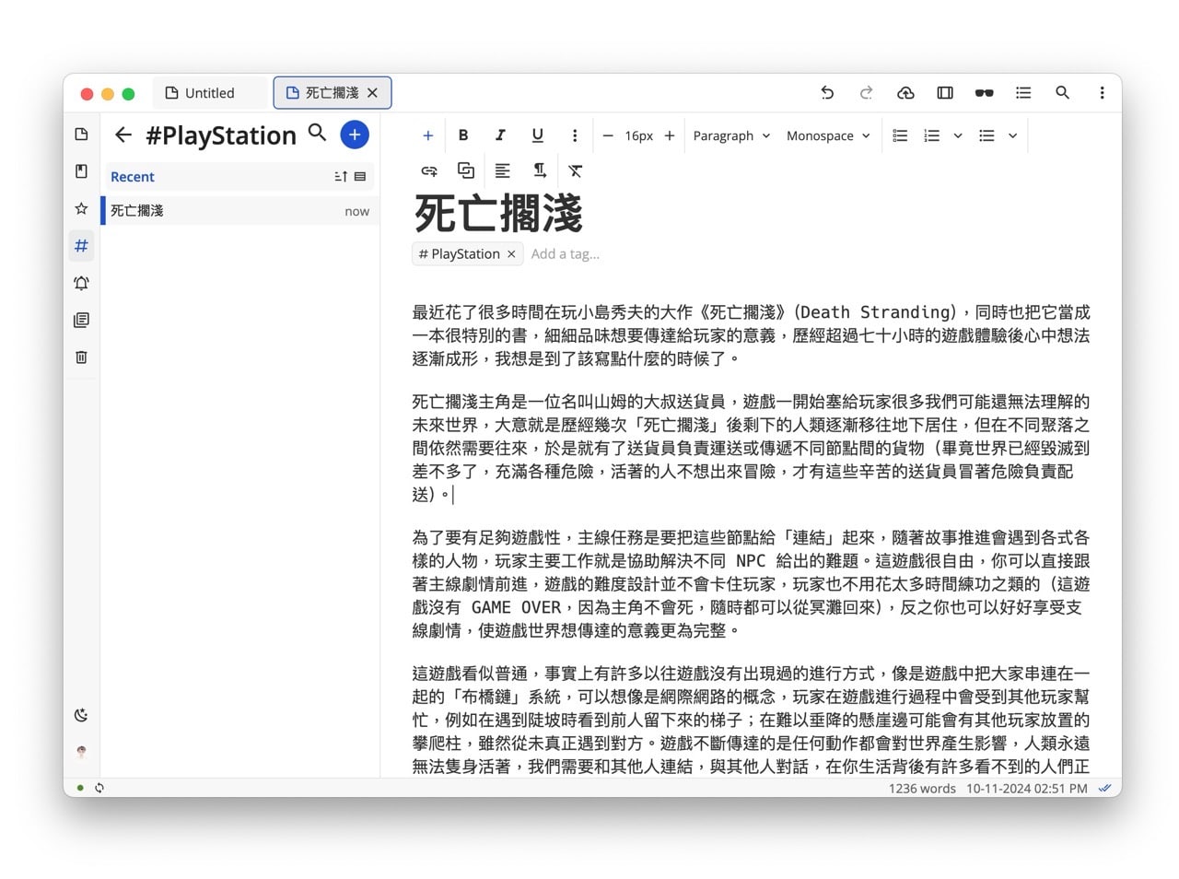Open Reminders bell in sidebar
This screenshot has height=879, width=1179.
pos(81,283)
